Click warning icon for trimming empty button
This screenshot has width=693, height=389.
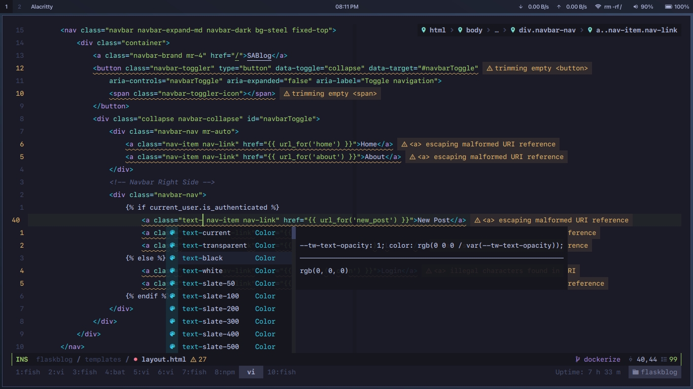[x=490, y=68]
